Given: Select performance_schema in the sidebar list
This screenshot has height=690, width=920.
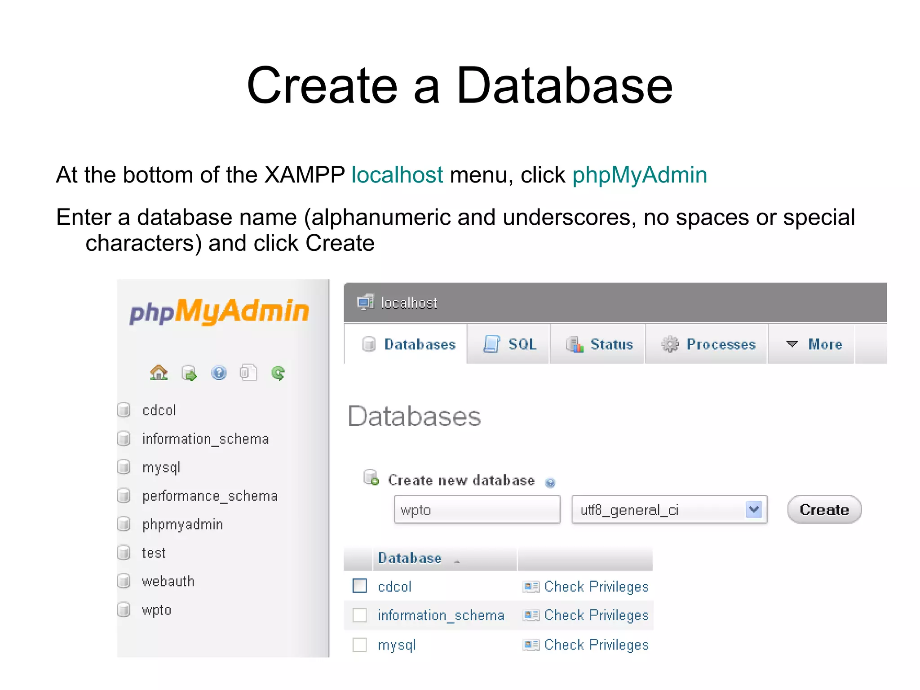Looking at the screenshot, I should (210, 496).
